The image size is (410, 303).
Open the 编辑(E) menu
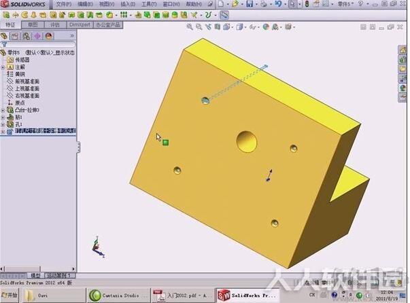click(85, 4)
